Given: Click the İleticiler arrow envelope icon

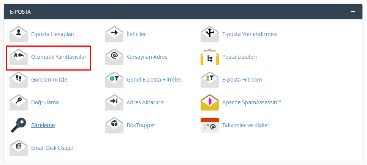Looking at the screenshot, I should 114,34.
